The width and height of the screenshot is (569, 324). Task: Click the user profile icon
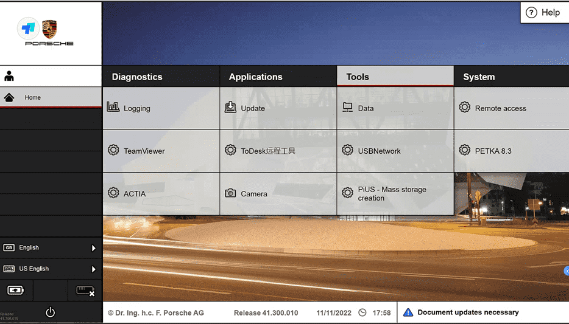(9, 76)
